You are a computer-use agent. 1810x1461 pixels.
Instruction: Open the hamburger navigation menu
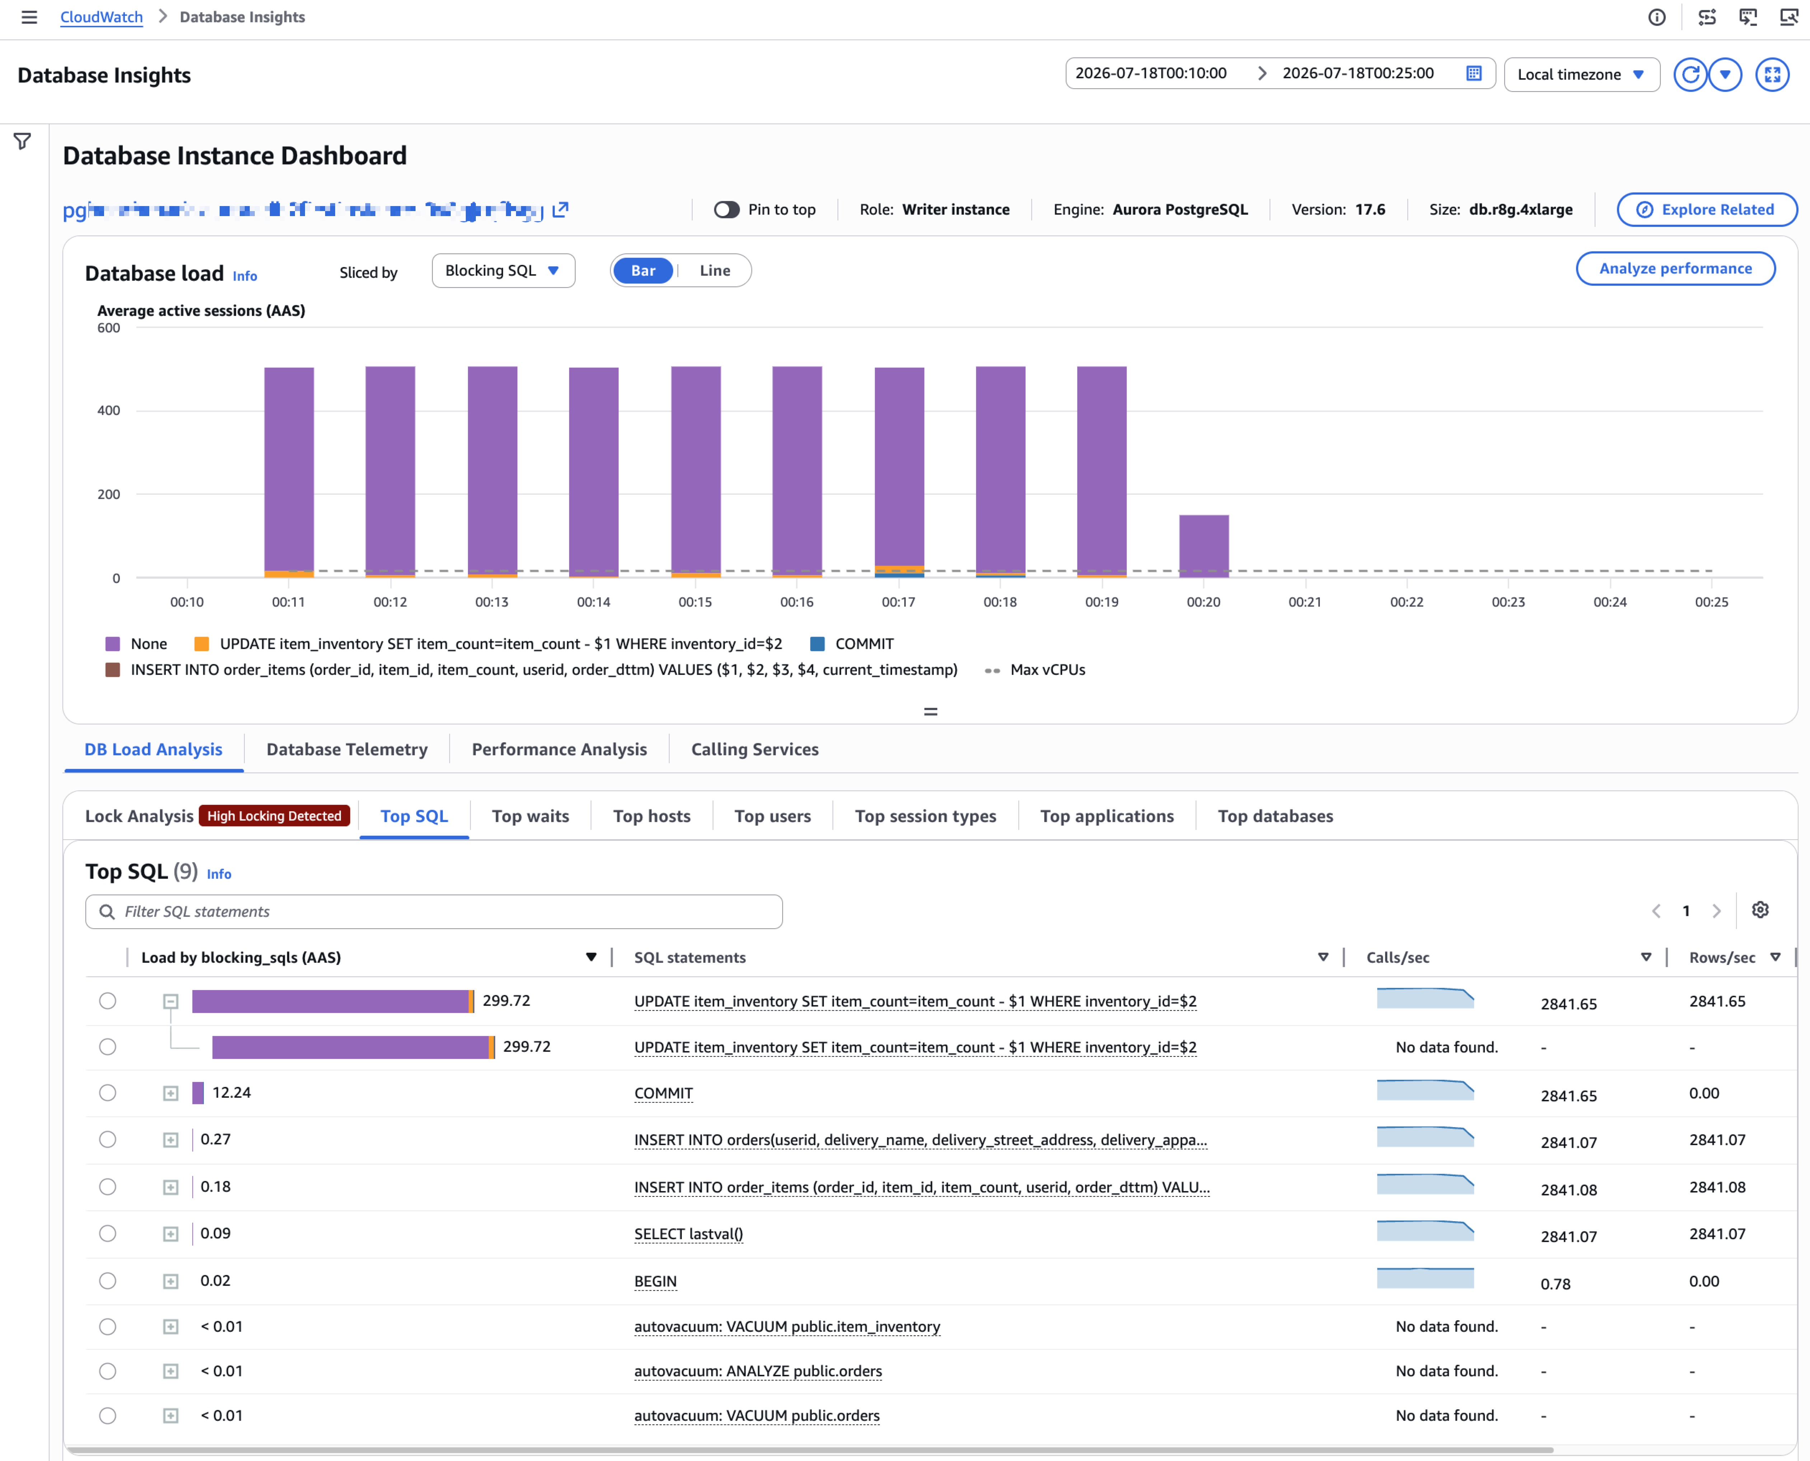pyautogui.click(x=29, y=17)
